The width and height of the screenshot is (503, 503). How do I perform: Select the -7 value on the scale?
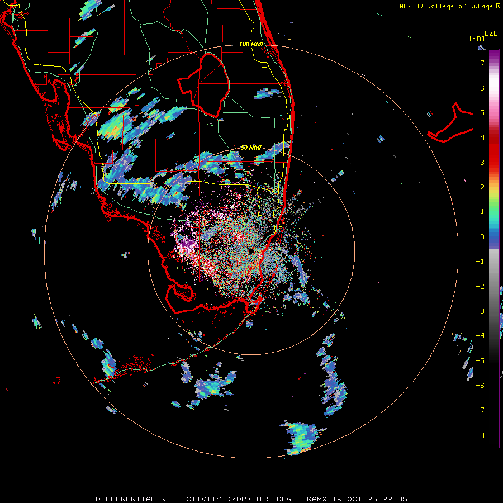pos(480,410)
